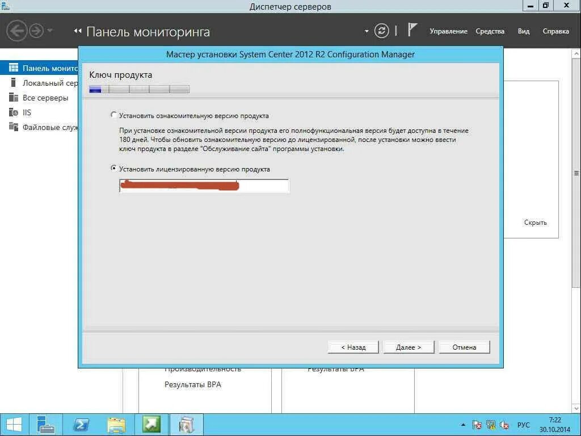Click the Ключ продукта heading

click(x=120, y=75)
